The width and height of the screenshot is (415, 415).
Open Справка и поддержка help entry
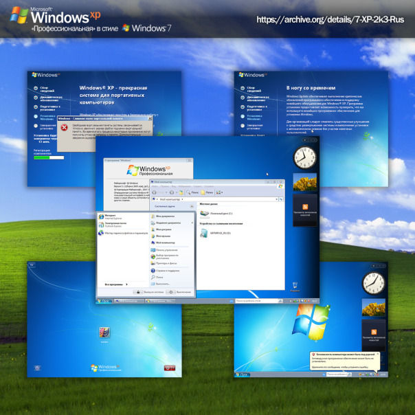pos(165,271)
